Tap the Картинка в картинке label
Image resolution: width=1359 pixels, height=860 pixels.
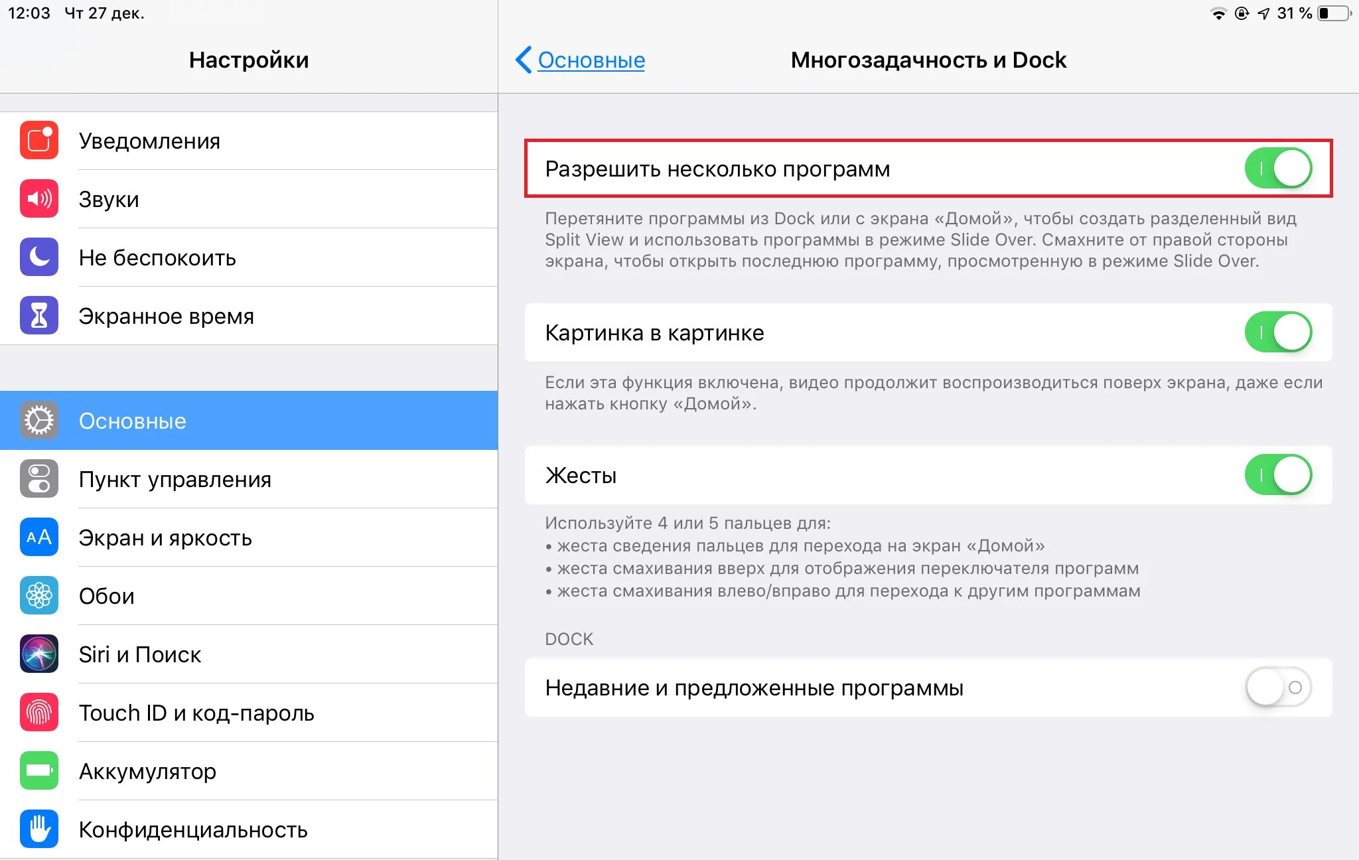click(654, 333)
